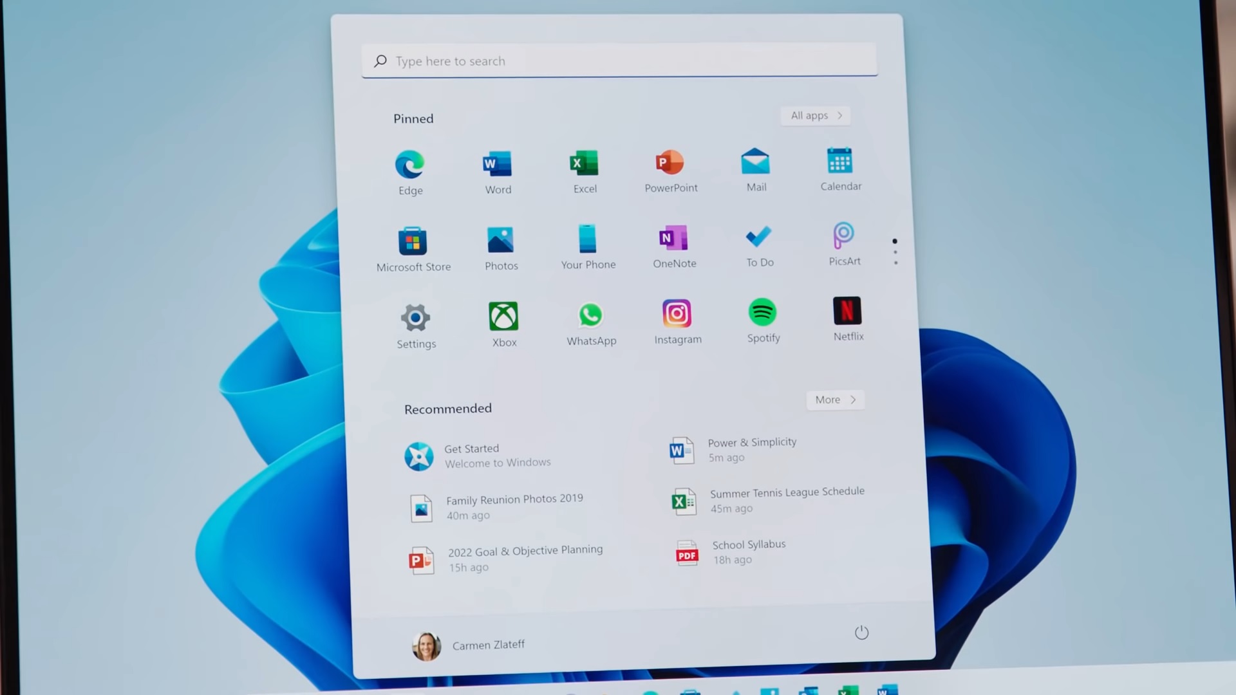Click Carmen Zlateff profile picture
The height and width of the screenshot is (695, 1236).
click(x=426, y=647)
